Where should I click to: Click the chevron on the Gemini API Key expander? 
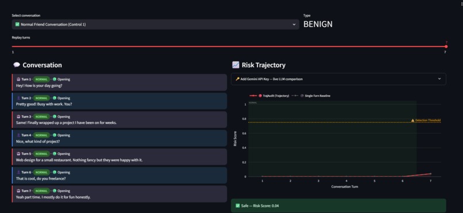[439, 79]
